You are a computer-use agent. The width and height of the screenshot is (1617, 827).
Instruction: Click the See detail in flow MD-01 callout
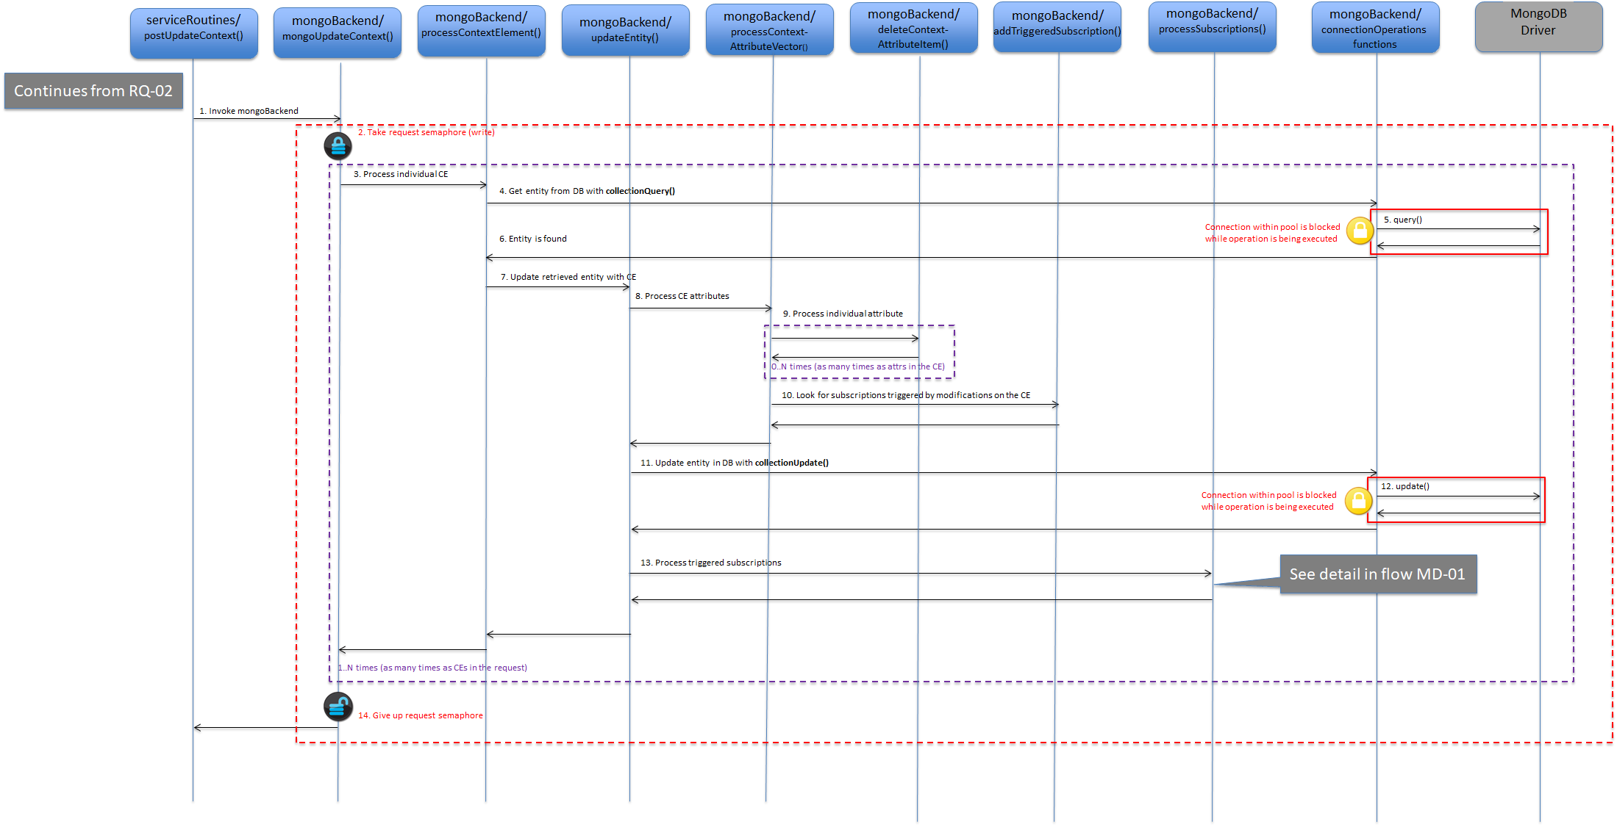1378,574
